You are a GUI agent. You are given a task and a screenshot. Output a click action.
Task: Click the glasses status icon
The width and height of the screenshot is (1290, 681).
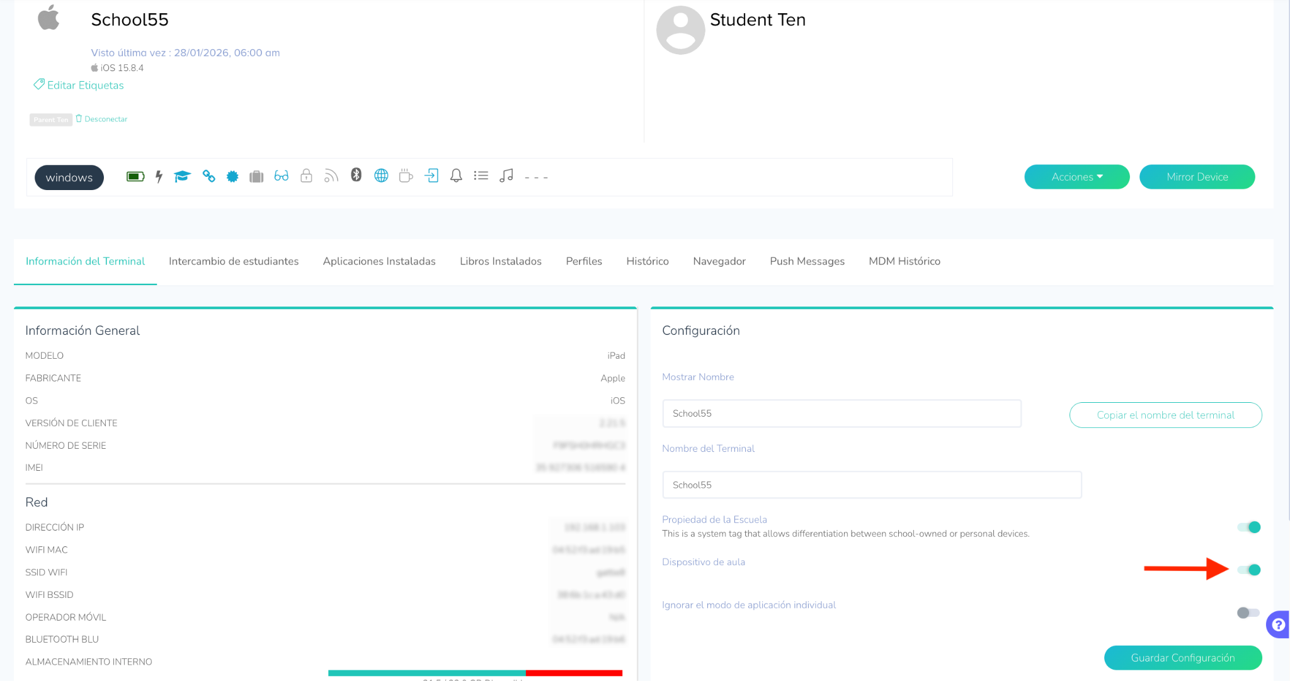(x=281, y=176)
